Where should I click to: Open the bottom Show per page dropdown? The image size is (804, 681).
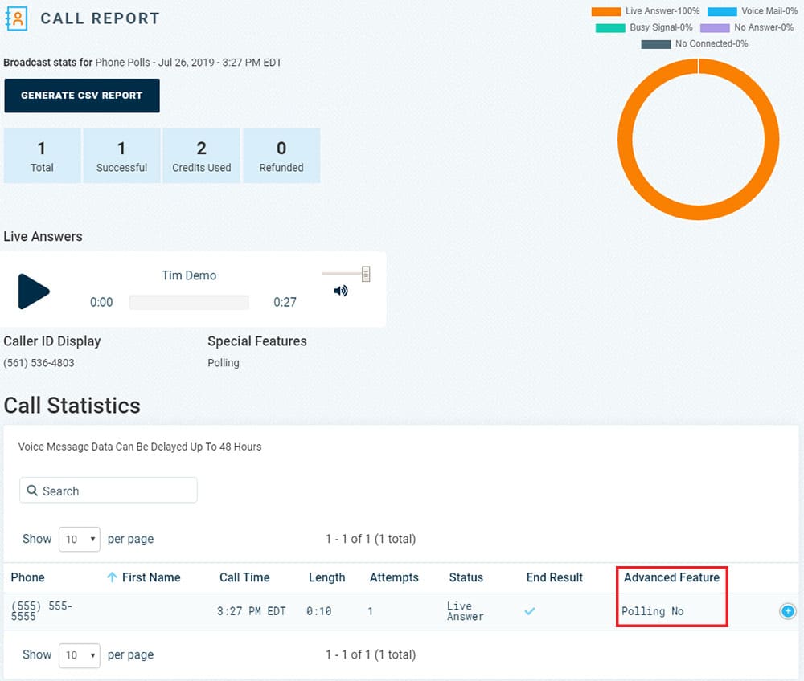tap(80, 654)
